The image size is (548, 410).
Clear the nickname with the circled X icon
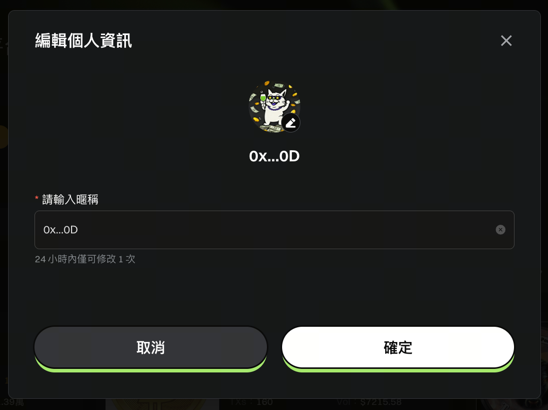pos(500,230)
